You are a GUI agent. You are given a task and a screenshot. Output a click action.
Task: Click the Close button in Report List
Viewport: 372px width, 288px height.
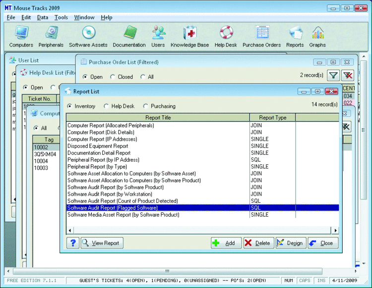323,243
